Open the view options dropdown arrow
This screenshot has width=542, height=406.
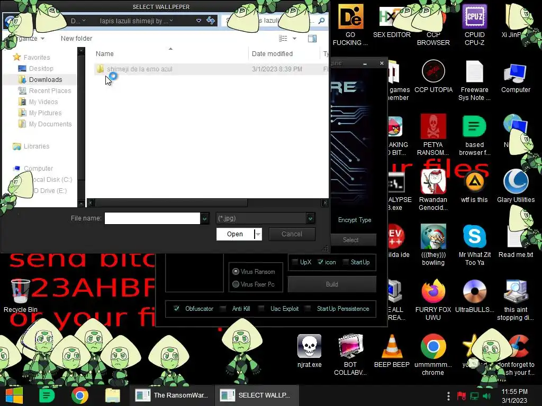[294, 38]
